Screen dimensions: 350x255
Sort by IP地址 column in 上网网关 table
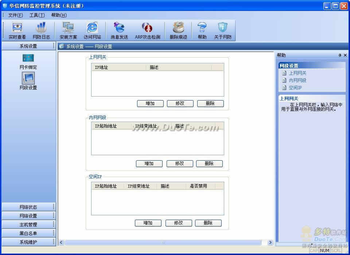tap(119, 67)
